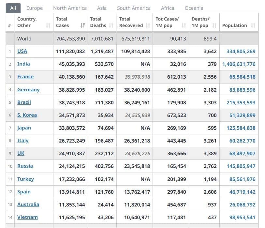Sort table by Country name arrows icon
Viewport: 265px width, 228px height.
point(48,25)
